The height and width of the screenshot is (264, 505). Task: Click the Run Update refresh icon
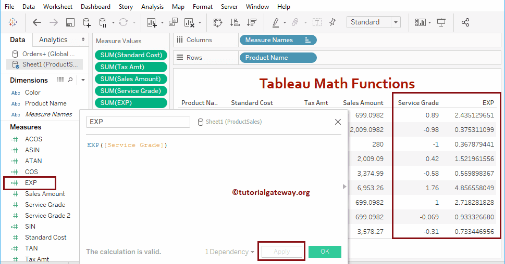[x=123, y=22]
